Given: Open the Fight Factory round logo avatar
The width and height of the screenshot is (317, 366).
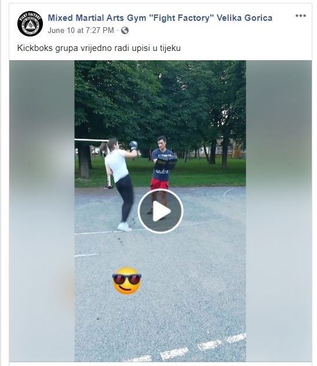Looking at the screenshot, I should 30,24.
